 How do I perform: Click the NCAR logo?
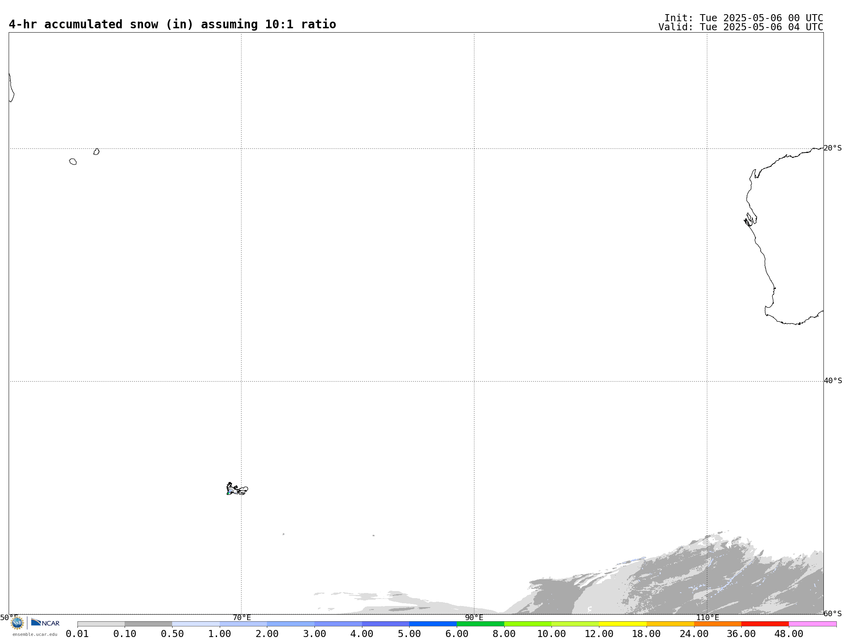pos(45,622)
